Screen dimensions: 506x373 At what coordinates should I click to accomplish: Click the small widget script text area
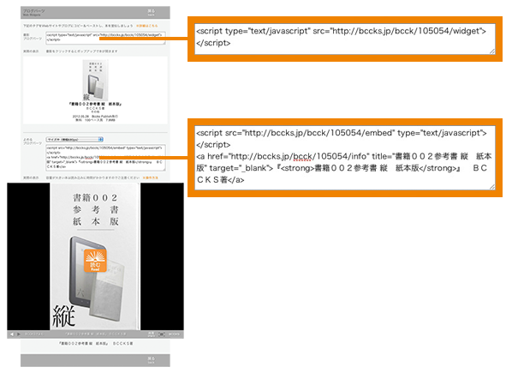pyautogui.click(x=105, y=38)
